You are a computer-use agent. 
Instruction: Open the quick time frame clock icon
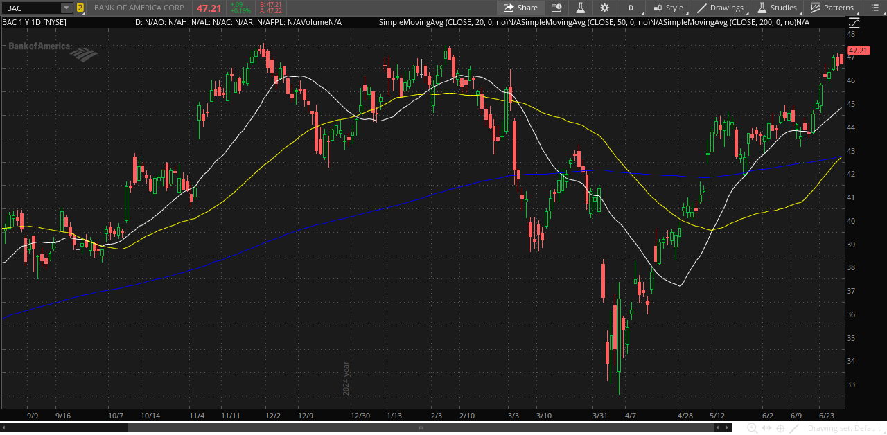pyautogui.click(x=556, y=8)
